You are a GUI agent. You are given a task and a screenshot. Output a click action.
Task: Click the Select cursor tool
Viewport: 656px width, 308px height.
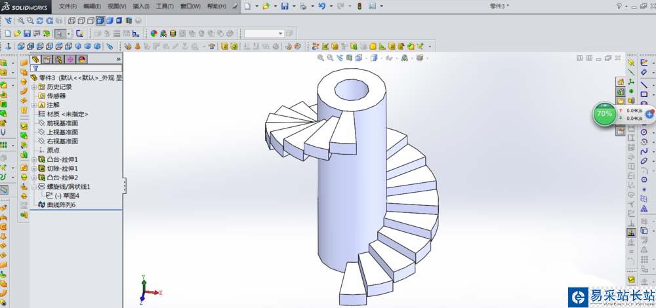[x=60, y=33]
